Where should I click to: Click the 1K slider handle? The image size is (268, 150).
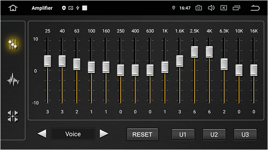[165, 67]
